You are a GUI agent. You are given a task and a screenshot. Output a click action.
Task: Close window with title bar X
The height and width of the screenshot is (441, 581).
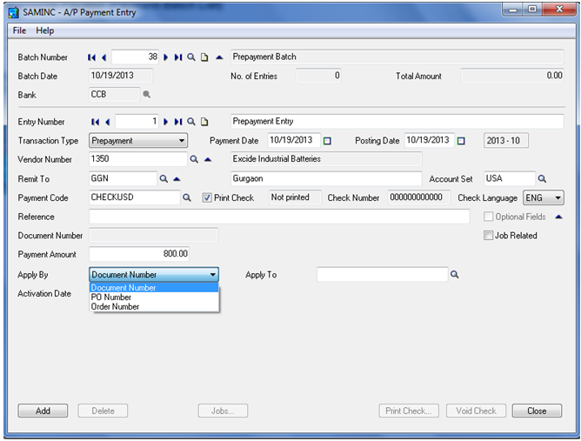click(559, 9)
